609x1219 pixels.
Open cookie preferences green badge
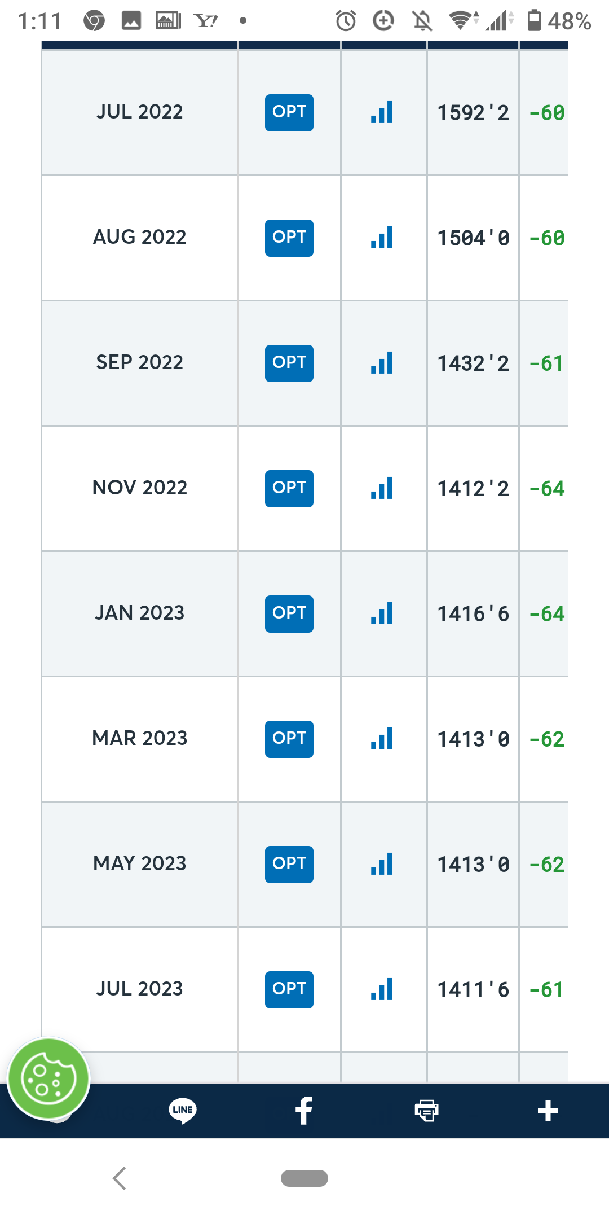click(48, 1078)
